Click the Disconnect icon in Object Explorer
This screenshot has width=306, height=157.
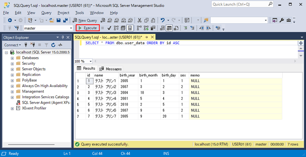click(32, 45)
